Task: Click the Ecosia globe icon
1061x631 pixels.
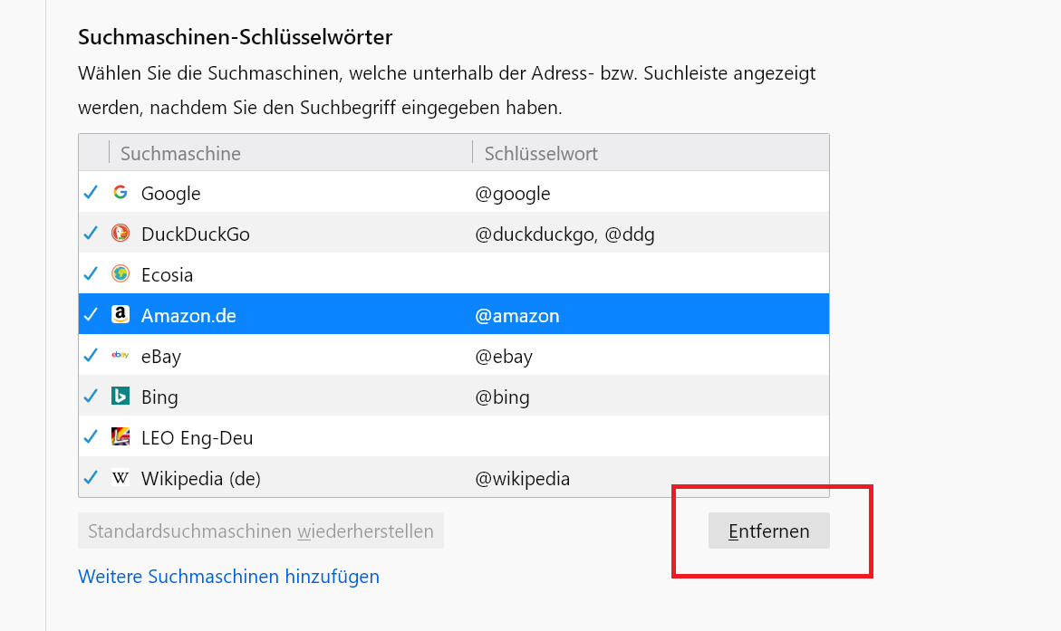Action: 120,274
